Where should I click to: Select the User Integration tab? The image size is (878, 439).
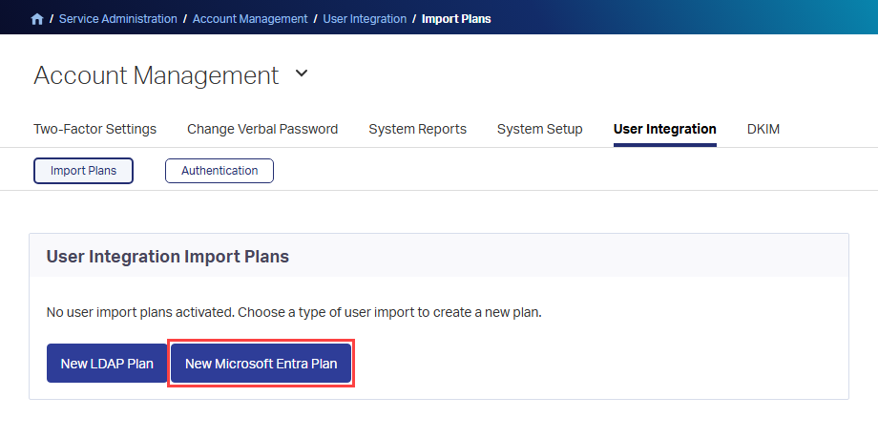(x=664, y=130)
